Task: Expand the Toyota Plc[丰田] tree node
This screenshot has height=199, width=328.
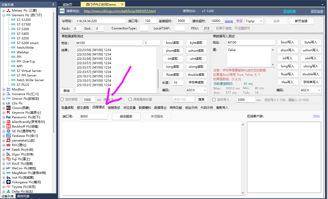Action: (4, 187)
